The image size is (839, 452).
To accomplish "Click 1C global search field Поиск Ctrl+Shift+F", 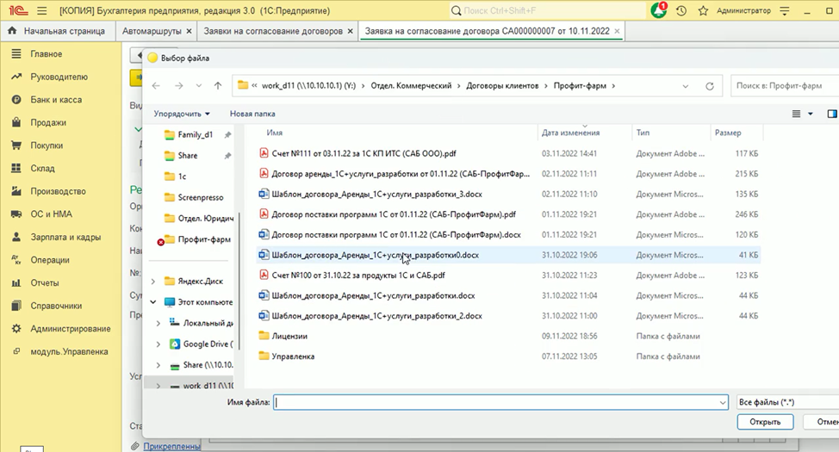I will (547, 10).
